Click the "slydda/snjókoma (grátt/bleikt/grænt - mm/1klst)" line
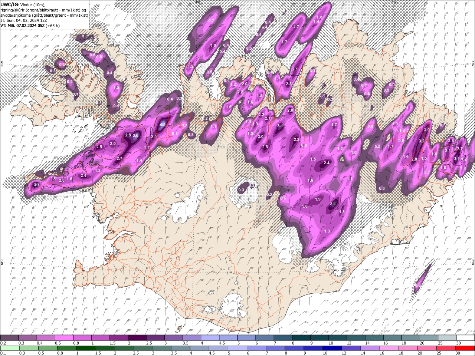Viewport: 475px width, 356px height. point(44,15)
